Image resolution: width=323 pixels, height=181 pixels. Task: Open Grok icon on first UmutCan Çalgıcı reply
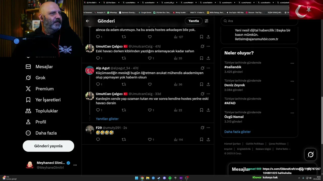tap(202, 47)
